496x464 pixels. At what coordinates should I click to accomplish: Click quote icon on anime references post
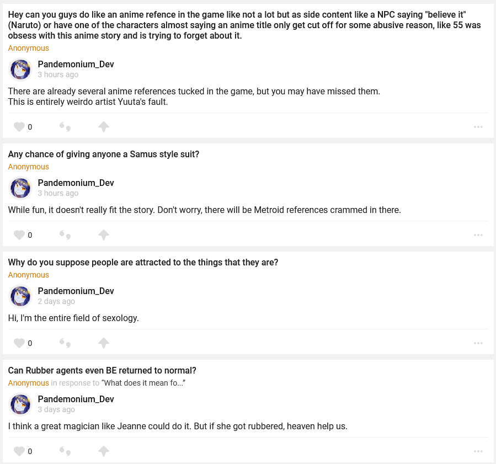(x=65, y=127)
